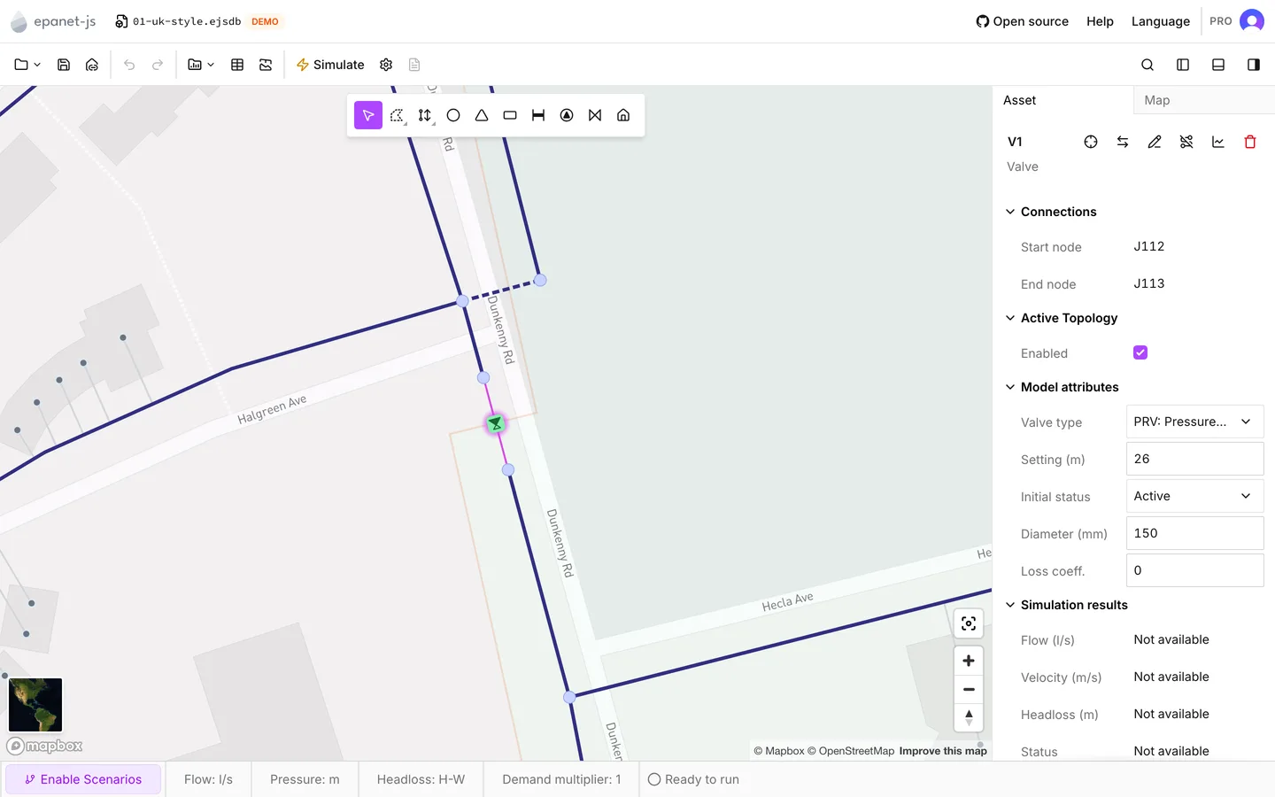This screenshot has width=1275, height=797.
Task: Select the valve bowtie drawing tool
Action: pyautogui.click(x=595, y=115)
